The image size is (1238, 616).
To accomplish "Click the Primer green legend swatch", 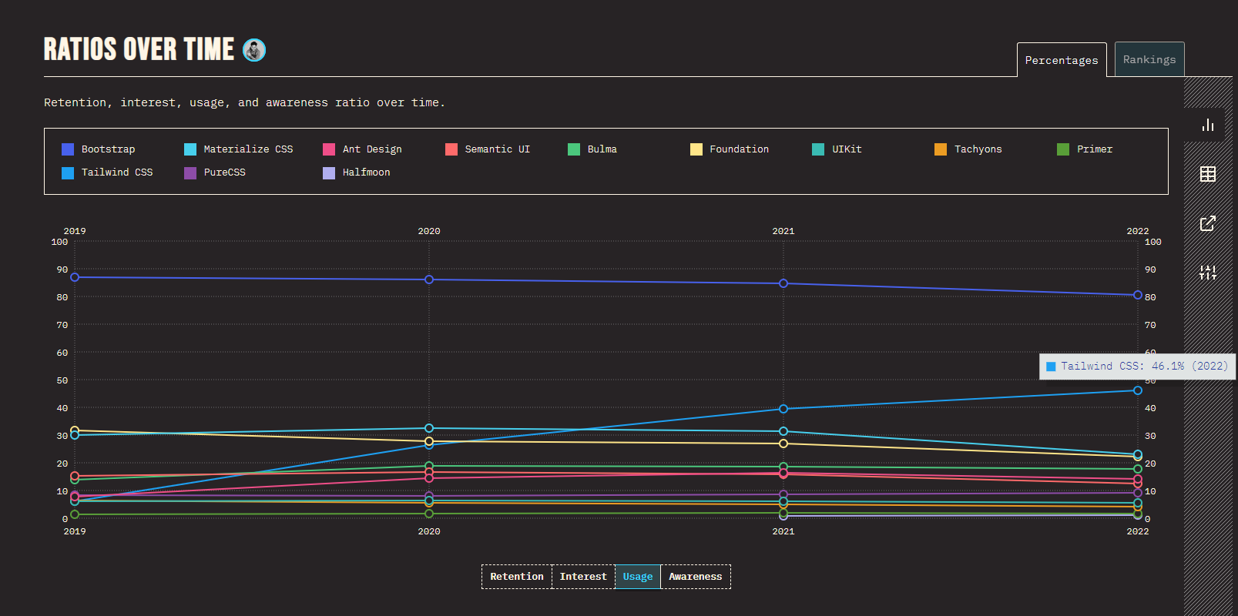I will pos(1063,149).
